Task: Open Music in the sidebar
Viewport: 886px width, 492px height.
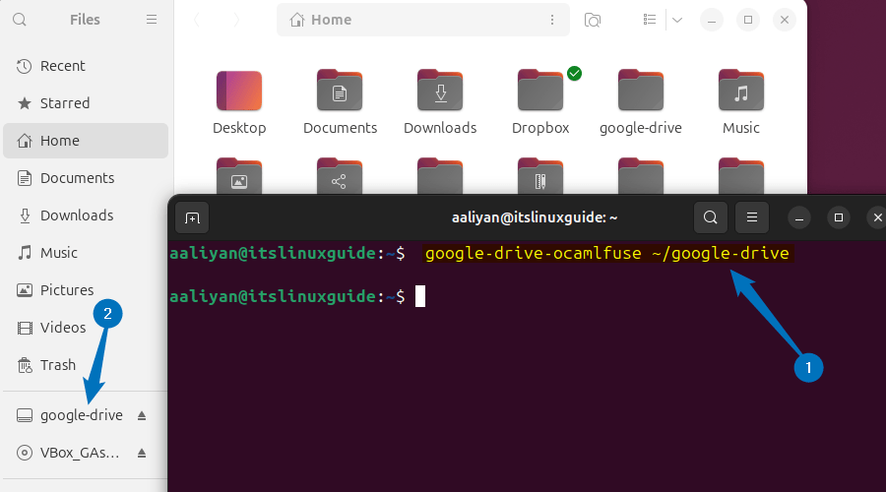Action: [x=86, y=253]
